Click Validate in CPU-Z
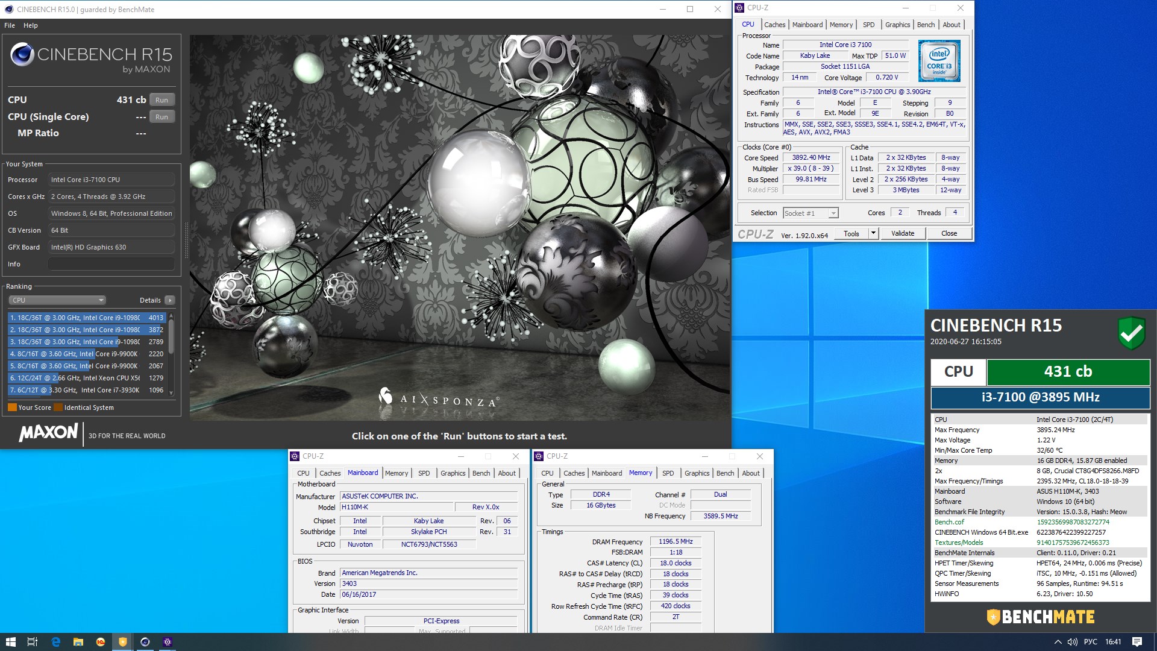Image resolution: width=1157 pixels, height=651 pixels. [902, 233]
